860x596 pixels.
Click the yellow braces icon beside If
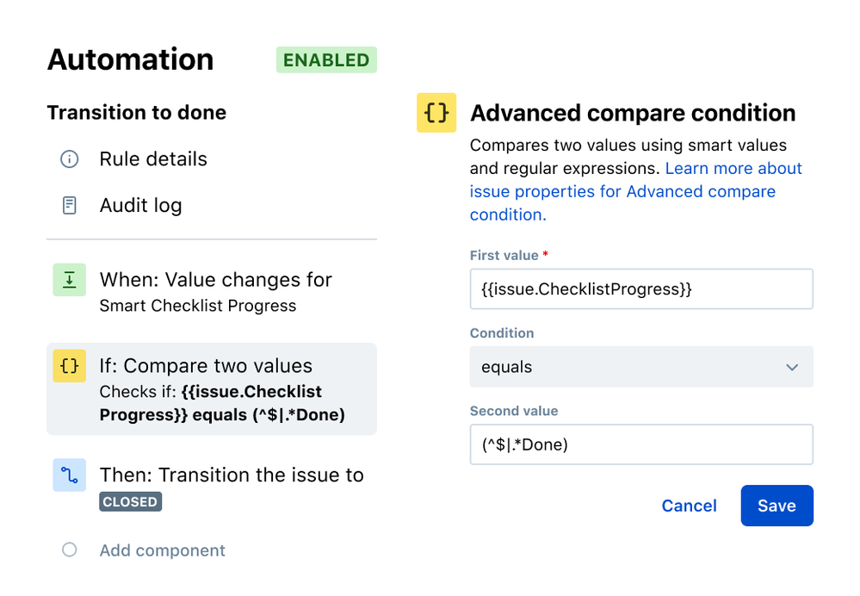69,366
